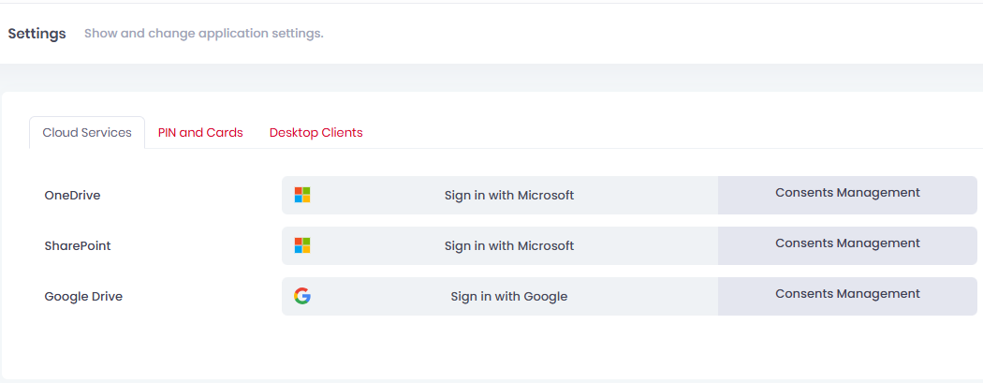Click the OneDrive service label
The image size is (983, 383).
pos(72,196)
